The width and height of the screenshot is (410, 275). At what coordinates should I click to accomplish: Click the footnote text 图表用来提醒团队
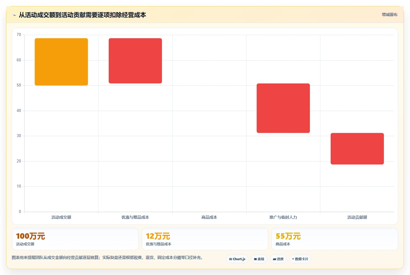pyautogui.click(x=107, y=258)
